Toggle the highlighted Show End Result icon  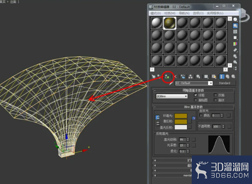[x=222, y=77]
